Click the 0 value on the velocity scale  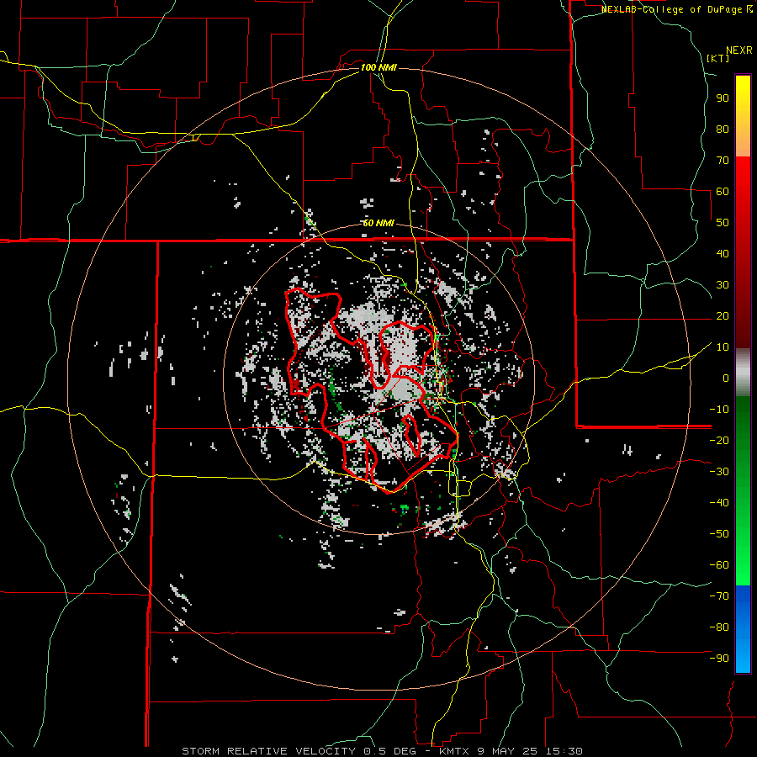pos(726,378)
